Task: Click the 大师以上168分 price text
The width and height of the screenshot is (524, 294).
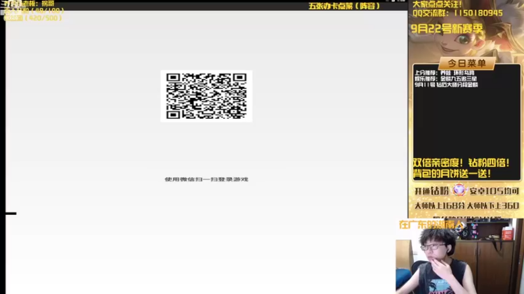Action: (x=440, y=206)
